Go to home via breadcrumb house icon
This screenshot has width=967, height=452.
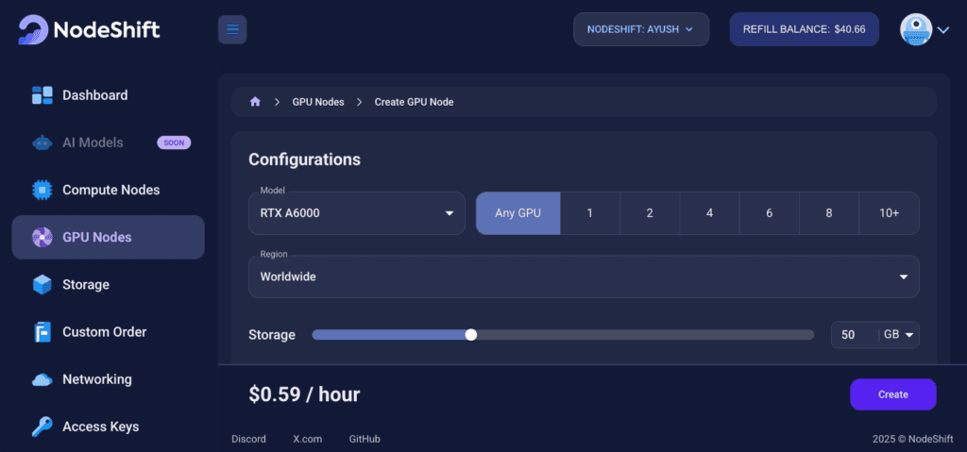pos(255,102)
